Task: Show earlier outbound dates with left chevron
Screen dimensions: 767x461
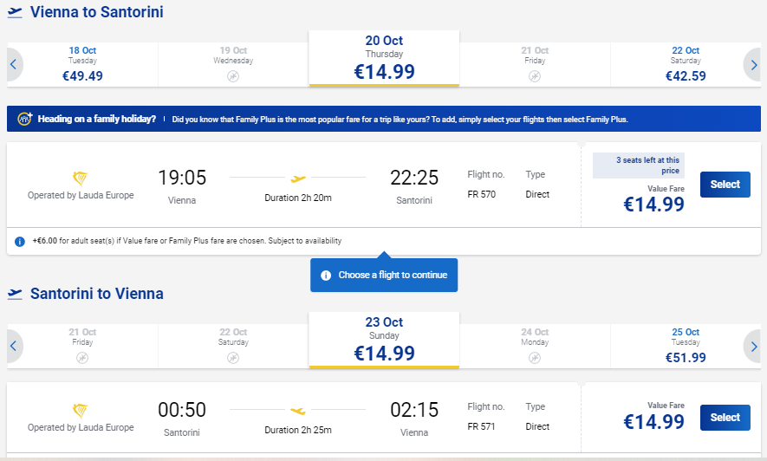Action: [14, 64]
